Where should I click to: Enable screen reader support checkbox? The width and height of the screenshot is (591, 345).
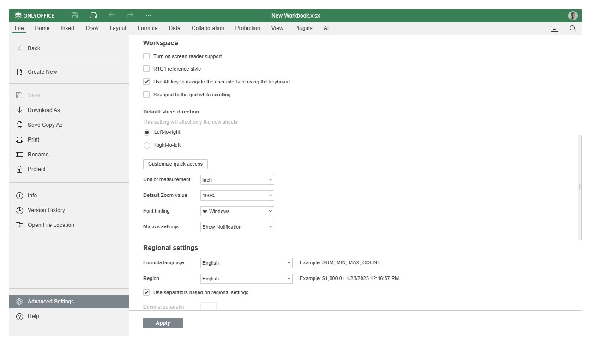pos(146,56)
